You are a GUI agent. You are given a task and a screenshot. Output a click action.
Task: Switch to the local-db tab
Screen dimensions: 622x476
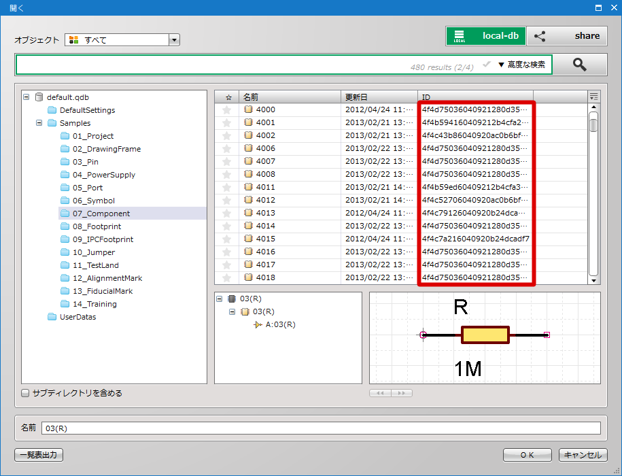coord(486,36)
